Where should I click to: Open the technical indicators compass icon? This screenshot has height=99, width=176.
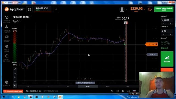(15, 77)
